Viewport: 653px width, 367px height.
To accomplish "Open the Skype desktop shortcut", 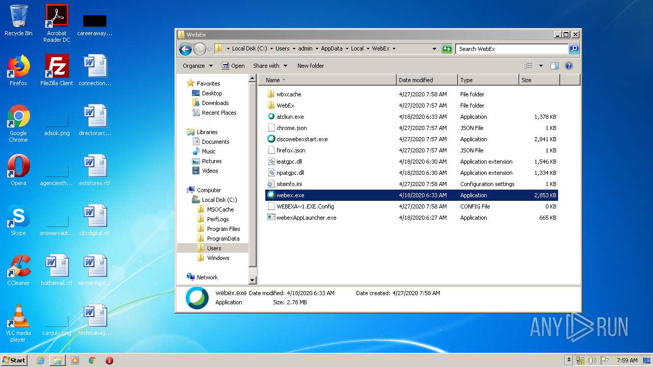I will point(18,220).
